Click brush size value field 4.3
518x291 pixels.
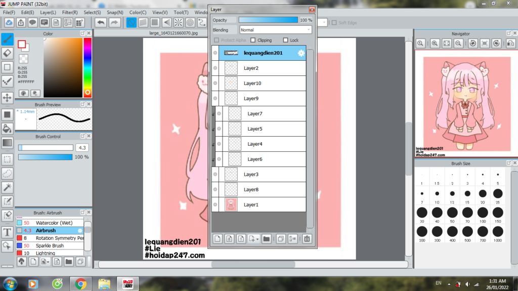[x=82, y=147]
